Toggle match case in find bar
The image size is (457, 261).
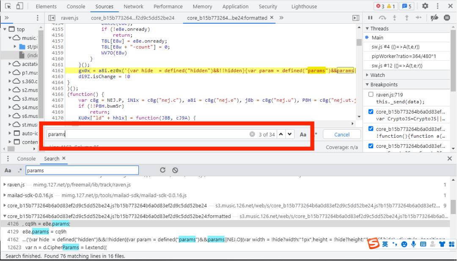303,134
